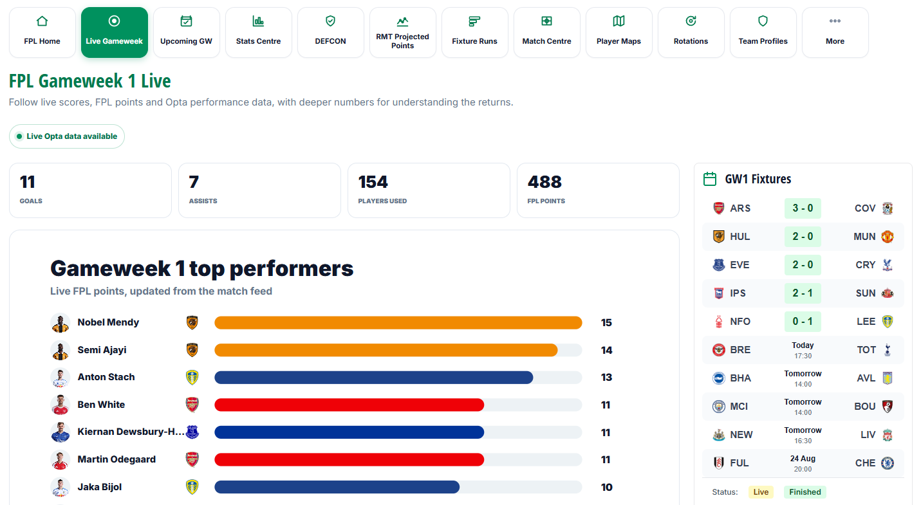The height and width of the screenshot is (505, 921).
Task: Switch to the Fixture Runs tab
Action: (474, 32)
